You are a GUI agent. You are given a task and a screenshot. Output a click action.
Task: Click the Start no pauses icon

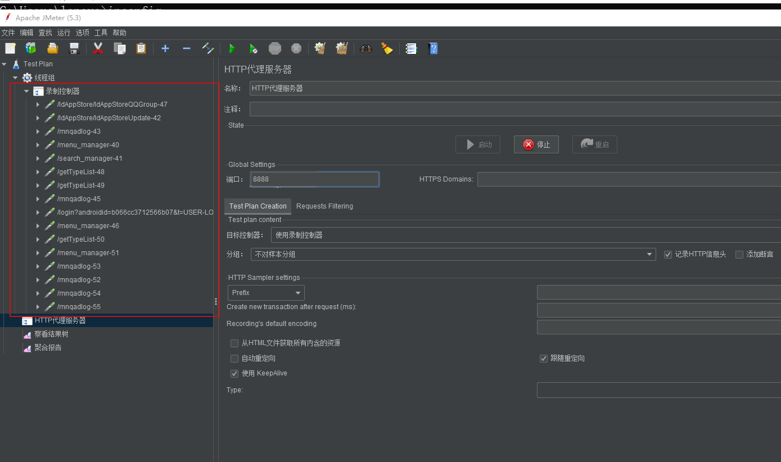tap(254, 49)
